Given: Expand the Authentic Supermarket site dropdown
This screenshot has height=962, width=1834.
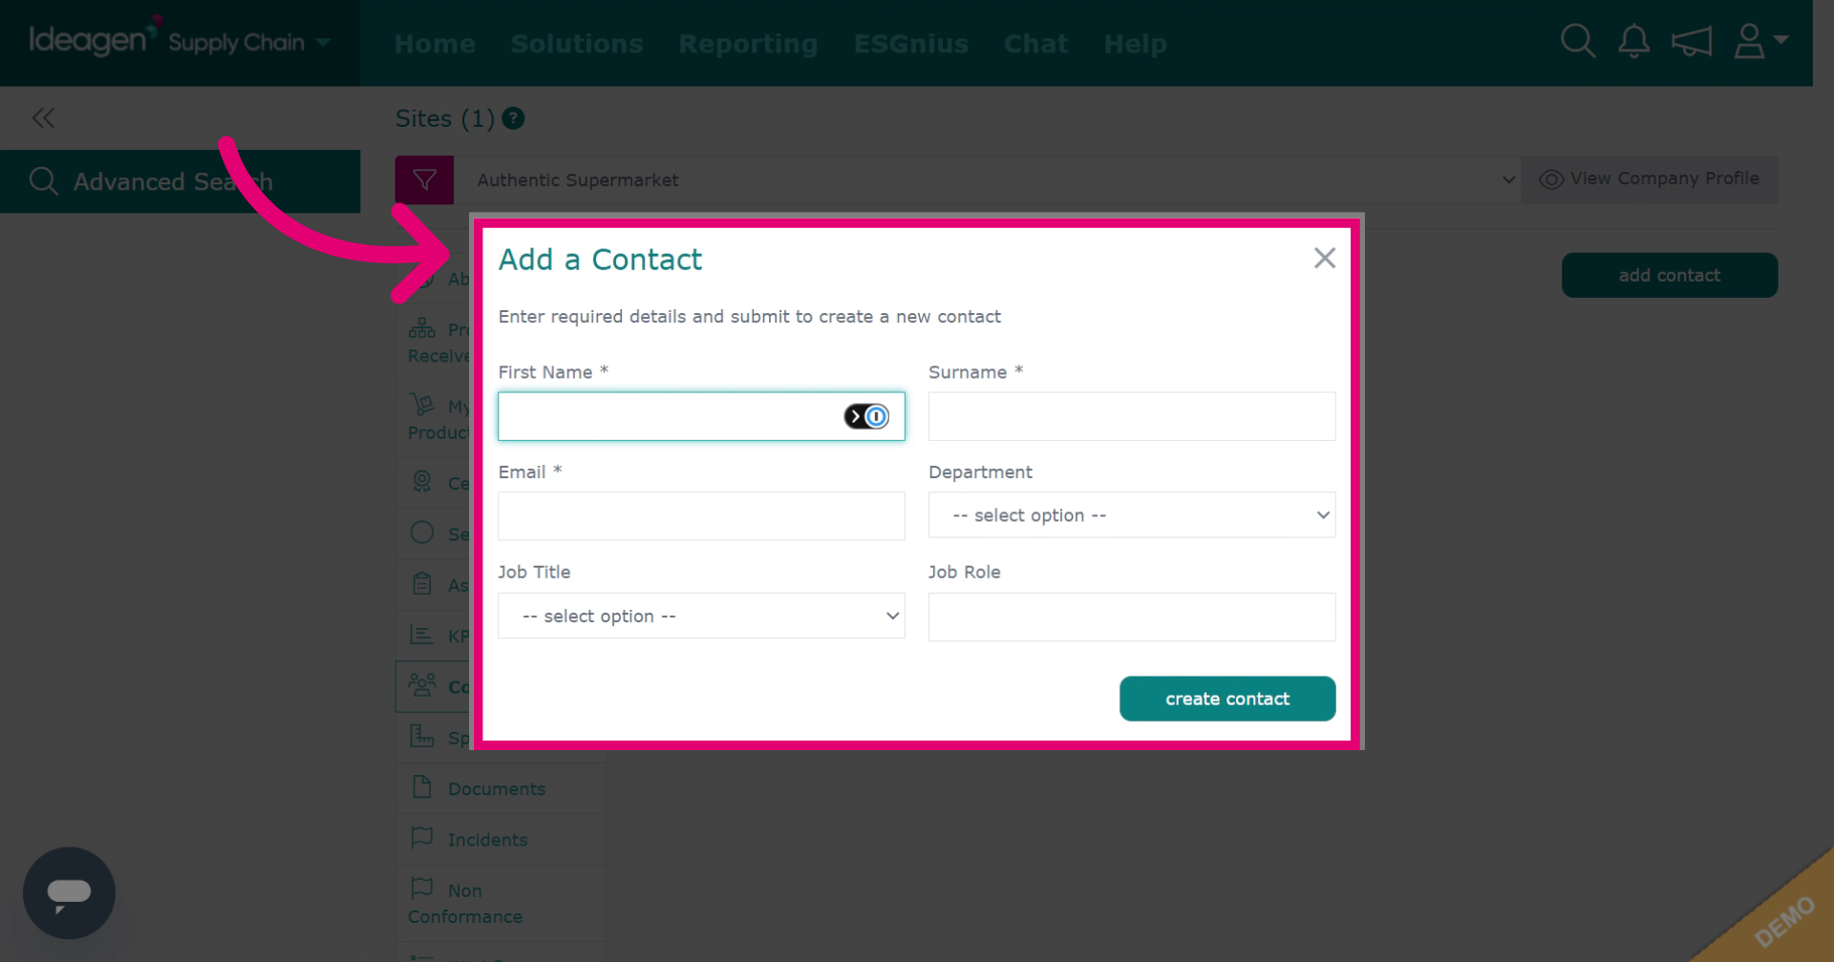Looking at the screenshot, I should point(988,180).
